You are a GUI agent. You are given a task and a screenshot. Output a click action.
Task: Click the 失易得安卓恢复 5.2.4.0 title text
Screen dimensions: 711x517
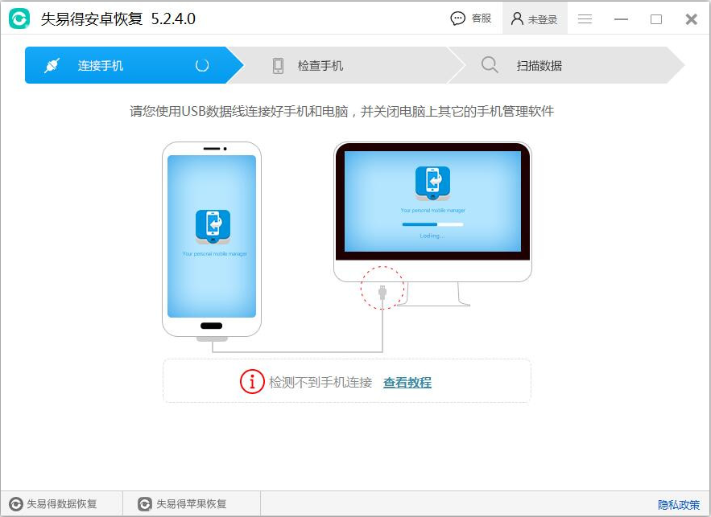pyautogui.click(x=118, y=18)
